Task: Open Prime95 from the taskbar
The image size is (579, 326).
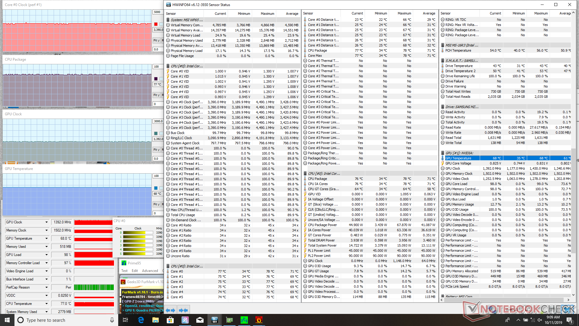Action: click(x=244, y=320)
